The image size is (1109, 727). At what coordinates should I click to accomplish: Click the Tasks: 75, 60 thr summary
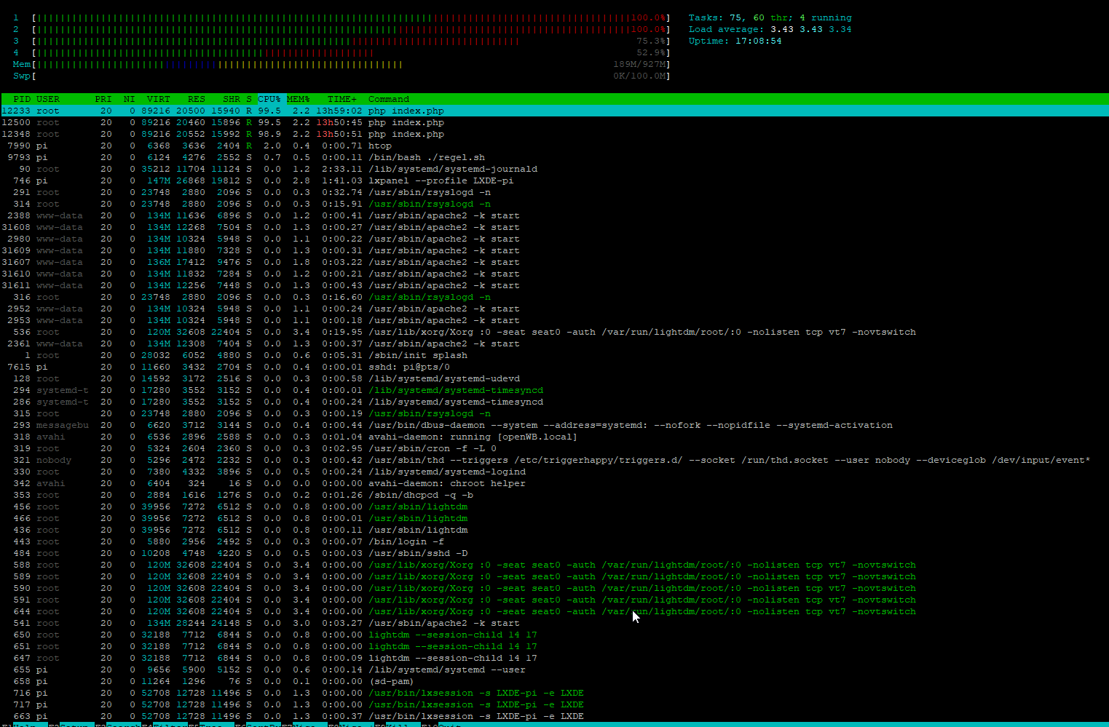tap(770, 17)
